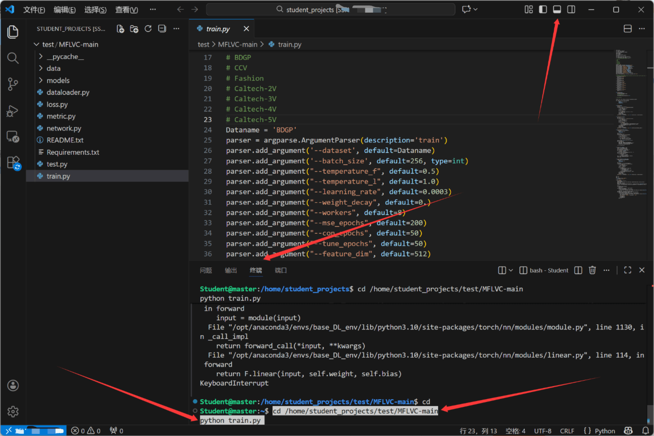Screen dimensions: 654x436
Task: Expand the __pycache__ folder
Action: coord(65,57)
